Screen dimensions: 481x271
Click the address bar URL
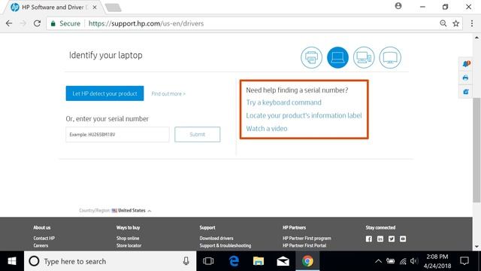pos(146,23)
